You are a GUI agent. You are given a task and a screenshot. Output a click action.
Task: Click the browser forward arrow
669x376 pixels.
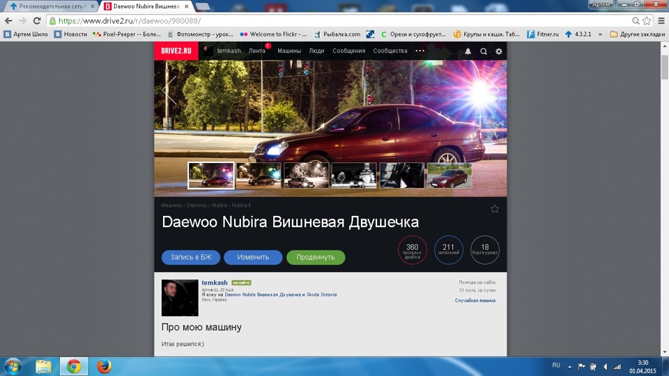click(22, 20)
